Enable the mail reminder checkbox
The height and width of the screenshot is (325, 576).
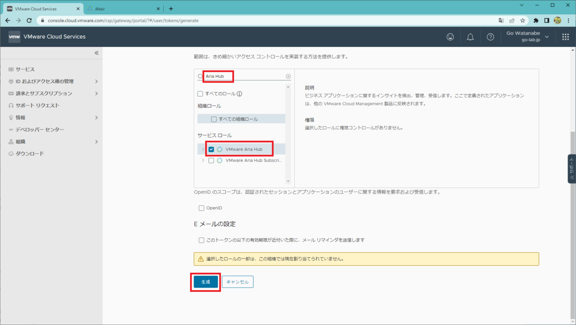(202, 240)
